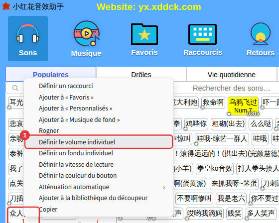279x223 pixels.
Task: Select Définir la couleur du bouton
Action: tap(99, 176)
